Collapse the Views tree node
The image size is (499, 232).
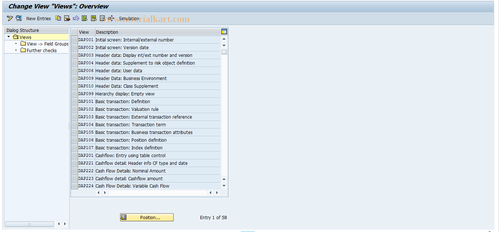tap(9, 37)
